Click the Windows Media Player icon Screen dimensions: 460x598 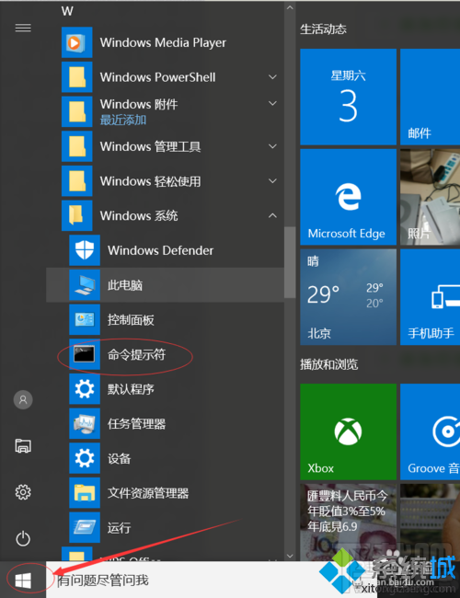(76, 42)
